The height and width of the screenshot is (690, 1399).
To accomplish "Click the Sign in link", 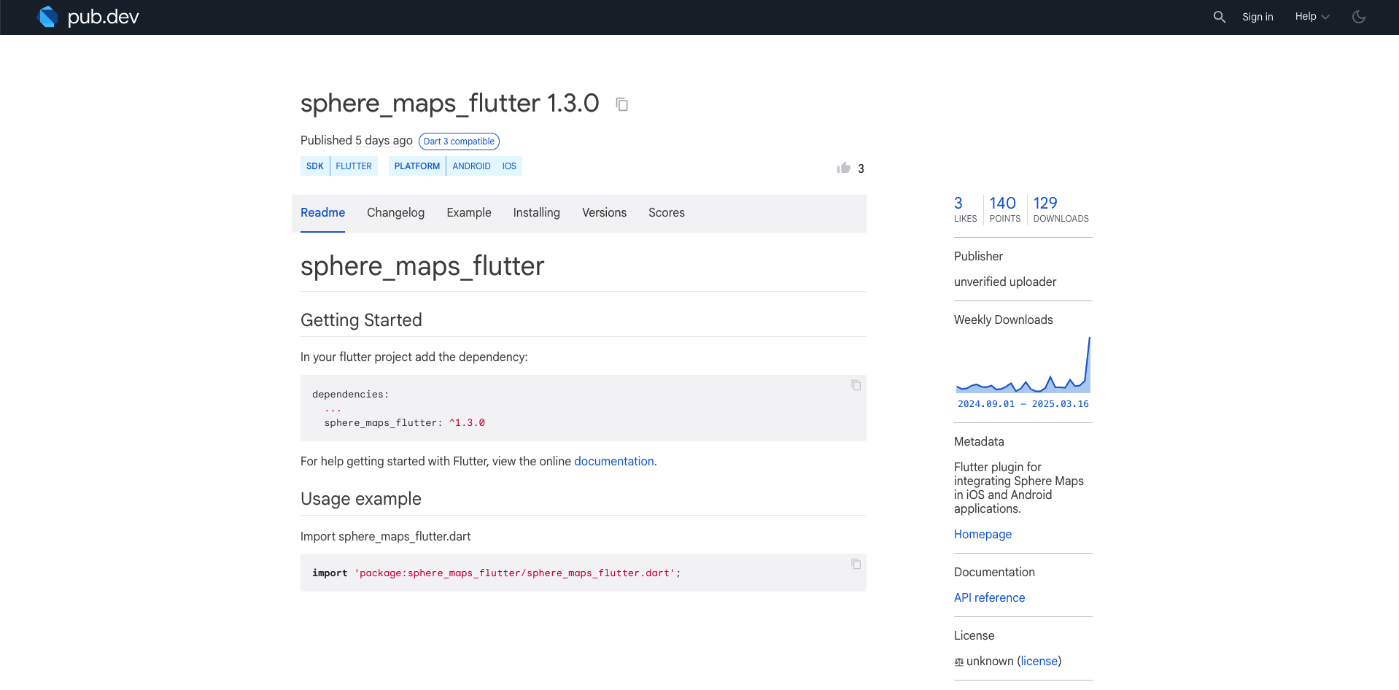I will click(1257, 16).
